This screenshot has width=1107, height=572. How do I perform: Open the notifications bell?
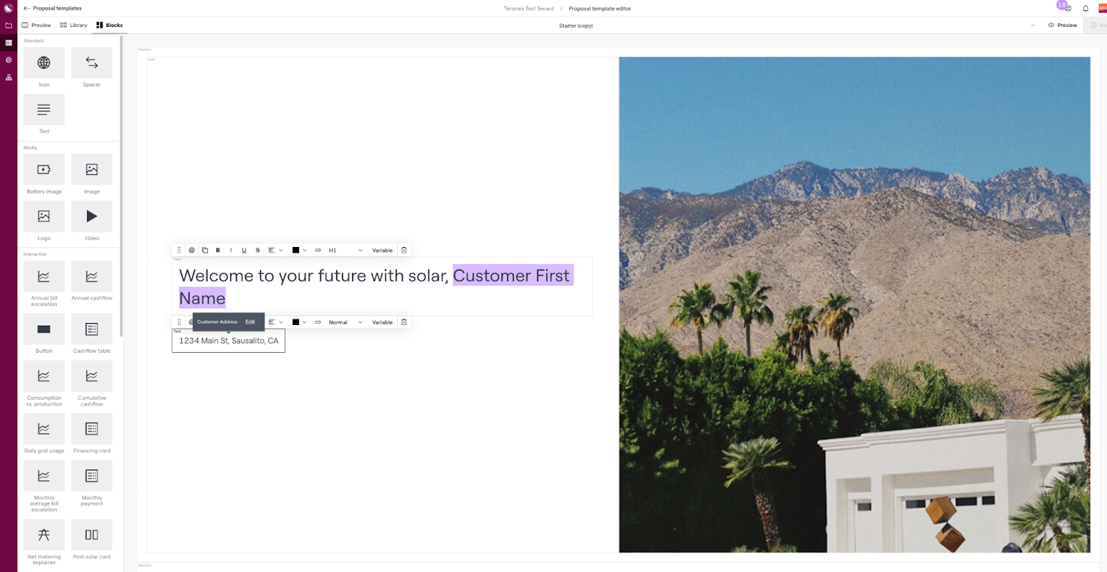click(x=1086, y=8)
